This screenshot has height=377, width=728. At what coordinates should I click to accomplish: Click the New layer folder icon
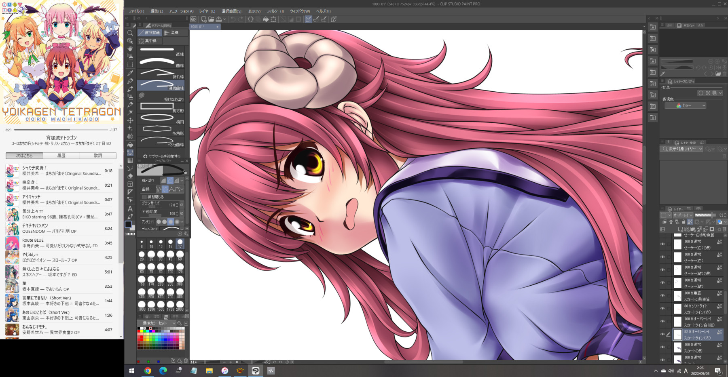click(x=693, y=229)
